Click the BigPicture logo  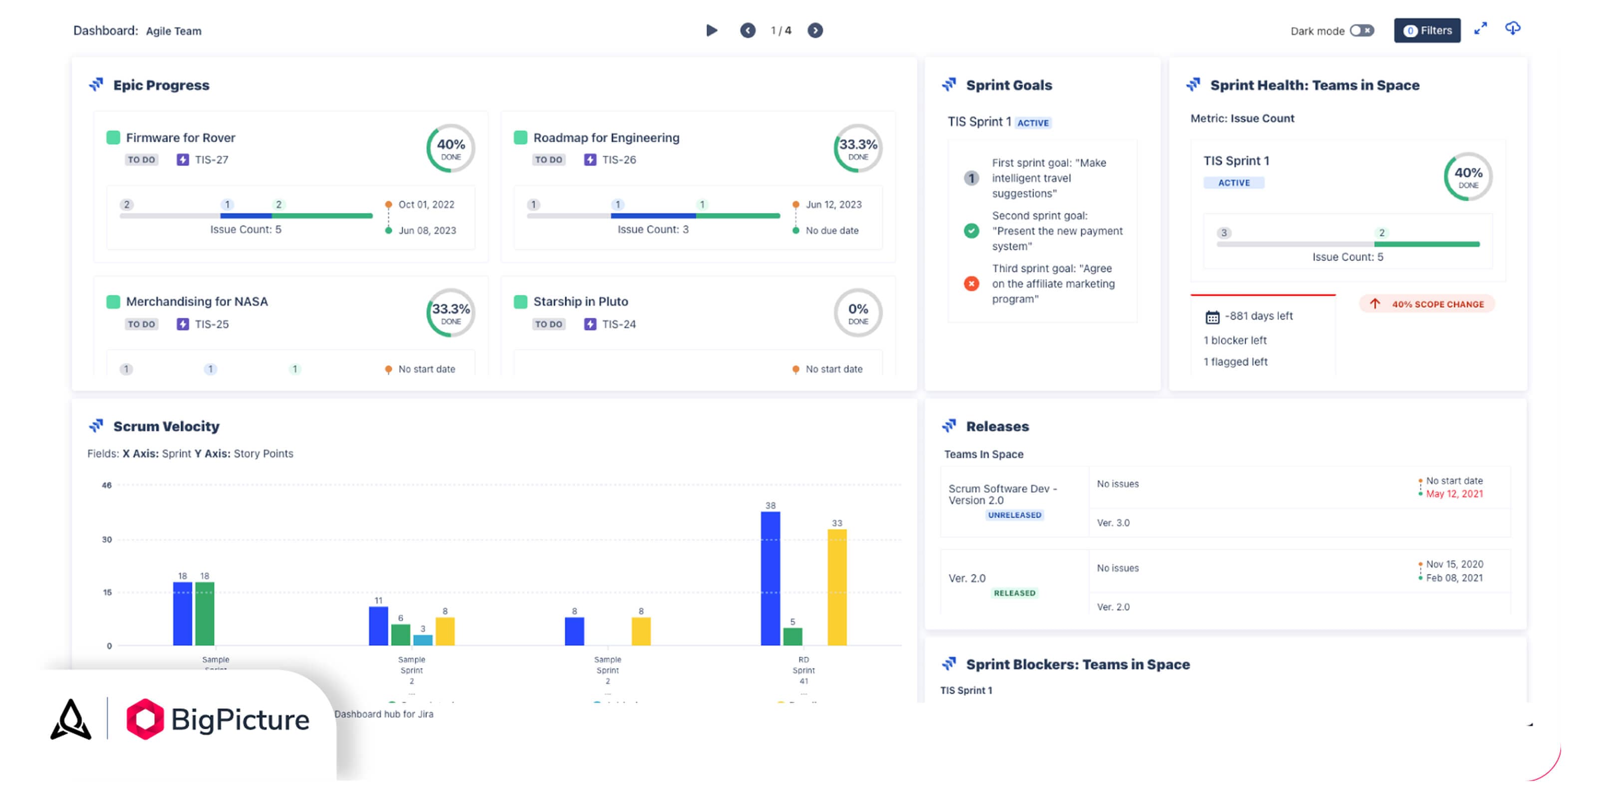[x=218, y=719]
